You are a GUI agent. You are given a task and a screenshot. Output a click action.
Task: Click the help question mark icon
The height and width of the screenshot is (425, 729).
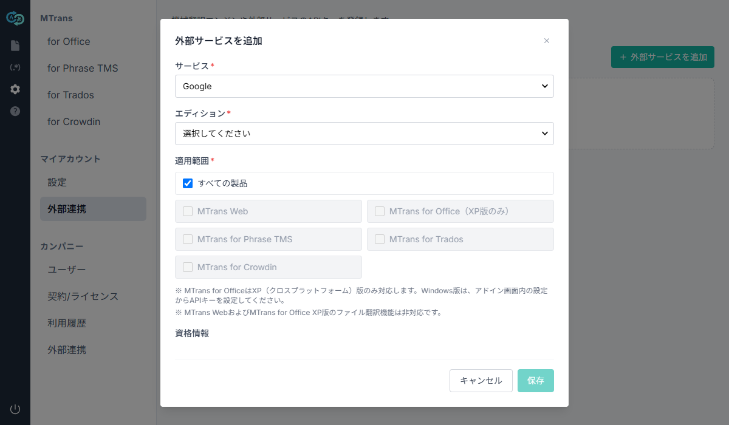(15, 111)
